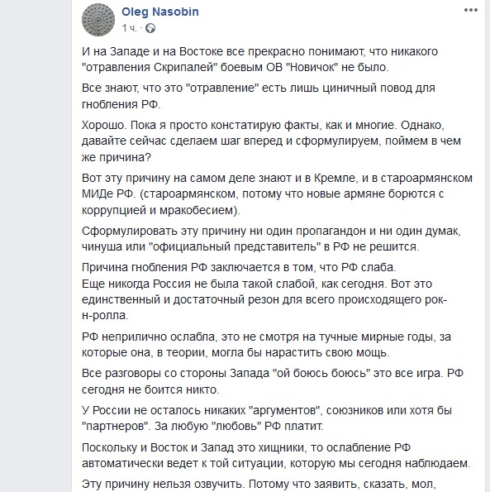Click the line 'коррупцией и мракобесием).'
Image resolution: width=490 pixels, height=492 pixels.
tap(161, 210)
